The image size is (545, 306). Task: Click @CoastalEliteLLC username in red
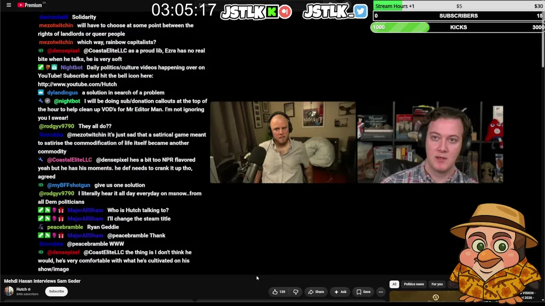point(69,160)
